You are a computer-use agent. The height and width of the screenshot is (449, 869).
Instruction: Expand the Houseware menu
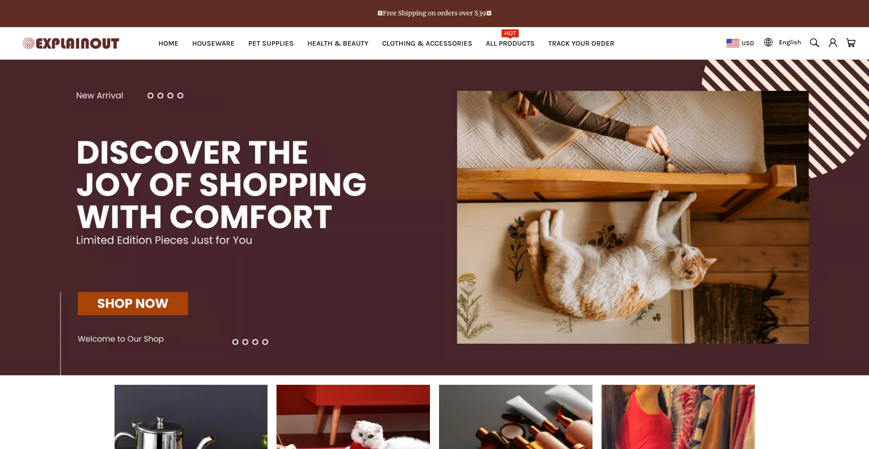coord(213,43)
